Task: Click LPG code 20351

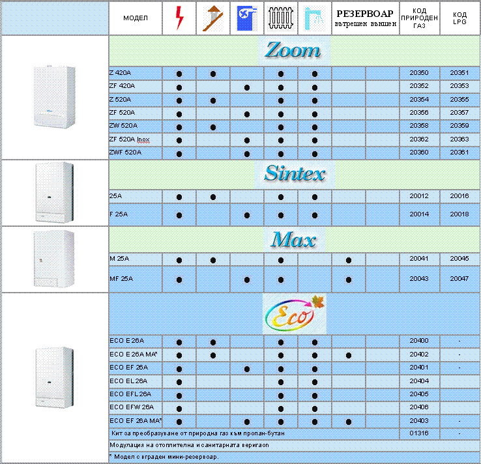Action: pyautogui.click(x=459, y=73)
